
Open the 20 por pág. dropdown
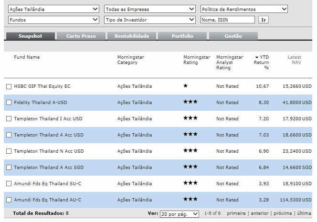coord(180,214)
